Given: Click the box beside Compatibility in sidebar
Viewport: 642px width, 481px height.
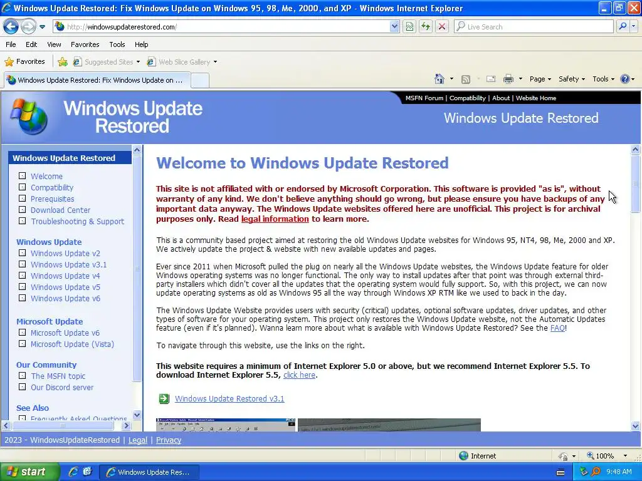Looking at the screenshot, I should click(x=22, y=187).
